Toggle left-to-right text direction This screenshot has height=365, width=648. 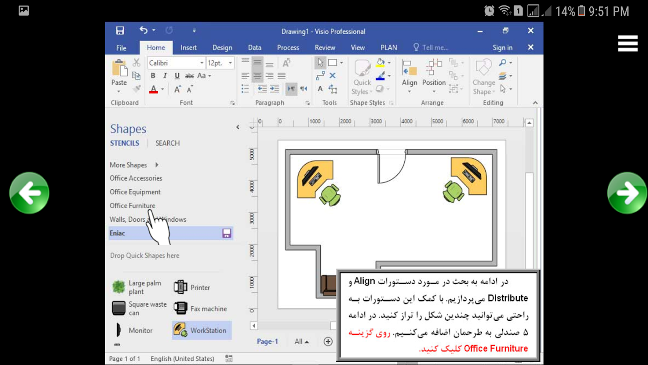(x=291, y=89)
